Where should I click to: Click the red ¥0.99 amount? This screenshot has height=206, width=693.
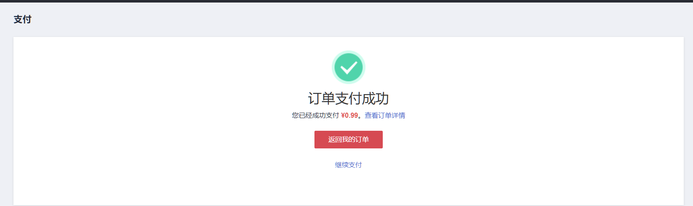[349, 115]
